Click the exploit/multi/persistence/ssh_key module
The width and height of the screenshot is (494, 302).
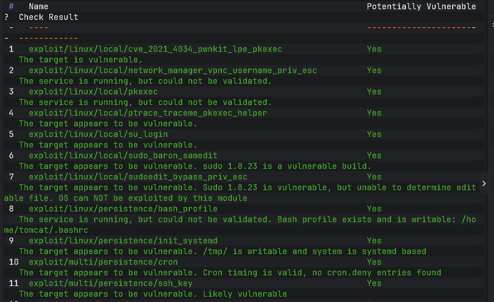tap(111, 283)
